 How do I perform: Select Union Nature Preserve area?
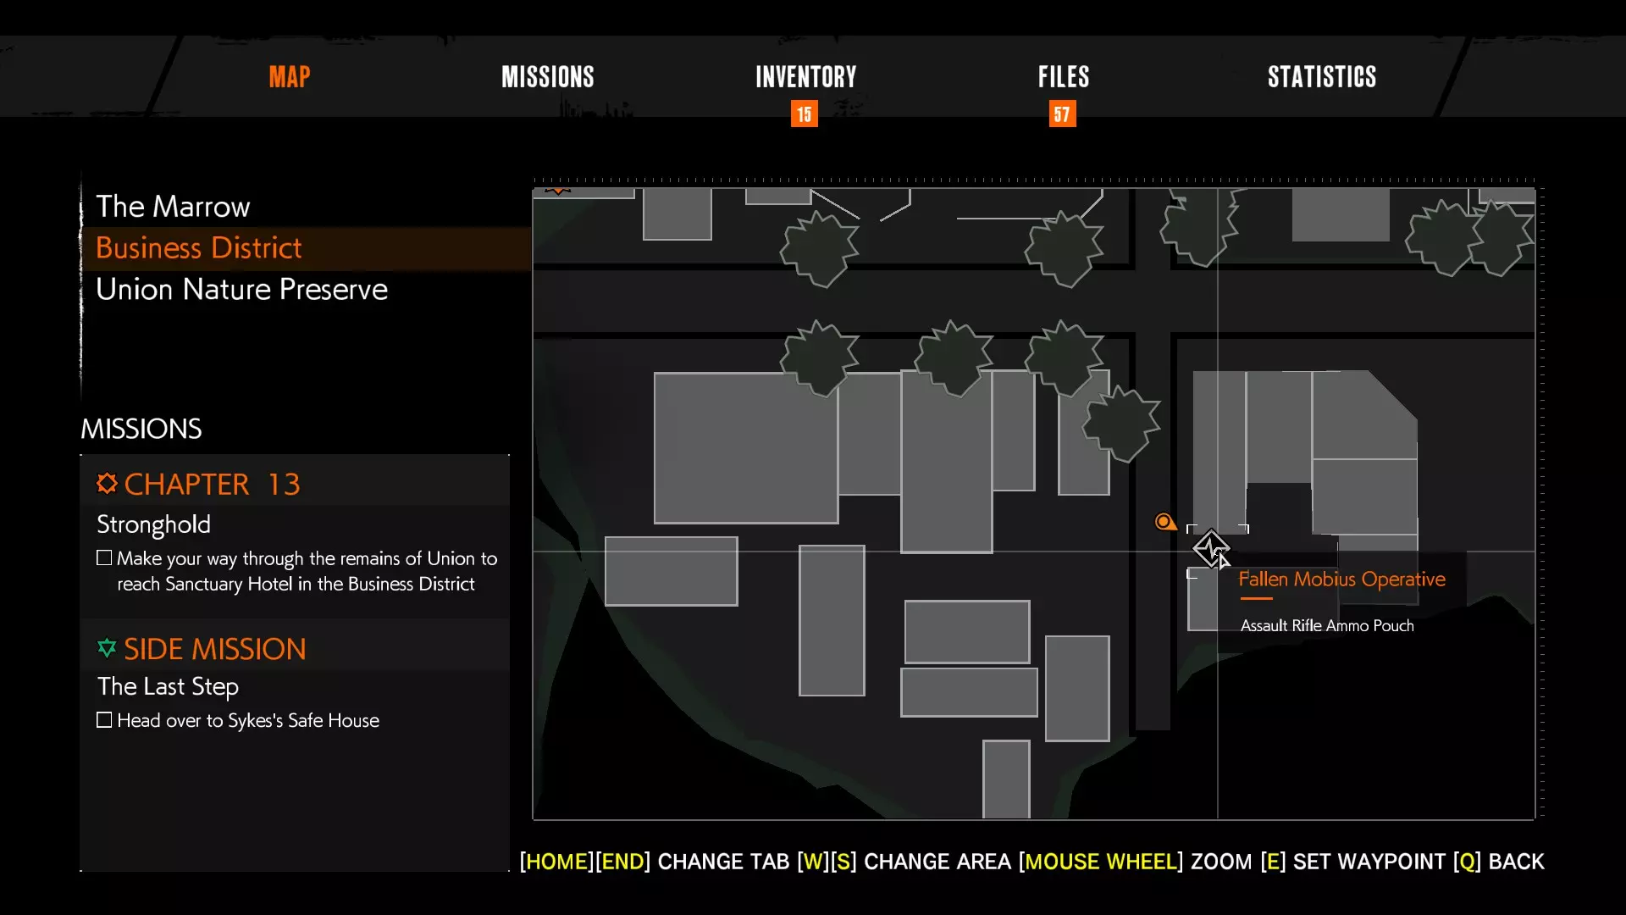pos(241,289)
